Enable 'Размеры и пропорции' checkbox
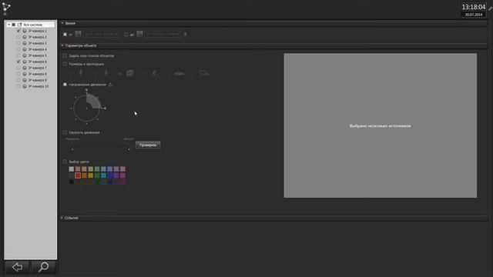 (x=65, y=64)
